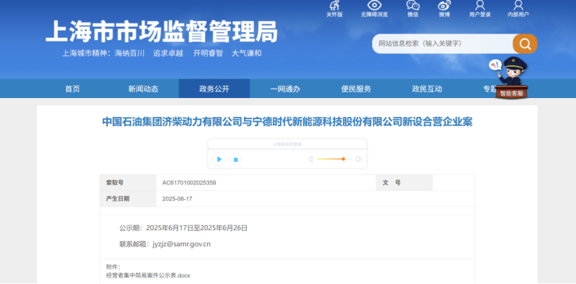Click the orange search magnifier button

coord(525,44)
